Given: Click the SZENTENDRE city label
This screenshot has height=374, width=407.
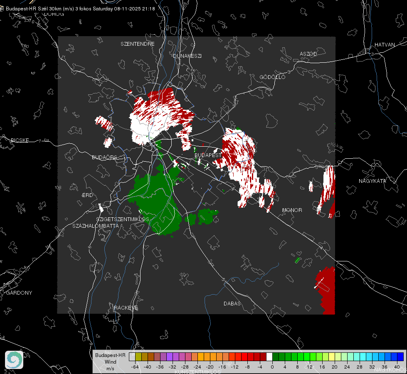Looking at the screenshot, I should tap(138, 44).
